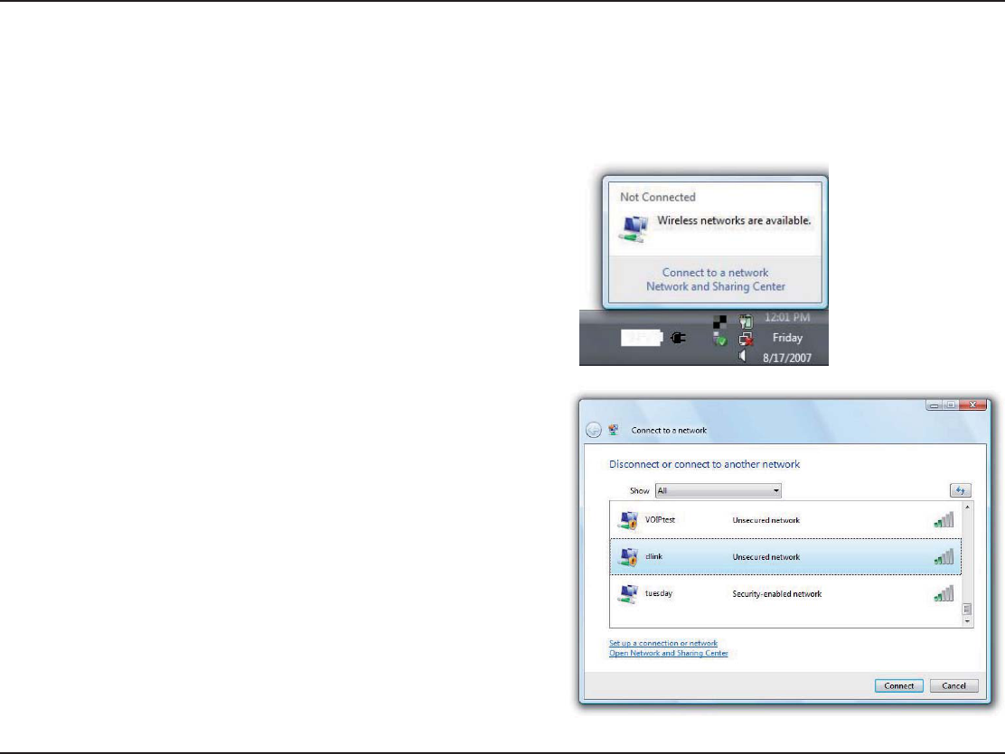This screenshot has width=1005, height=754.
Task: Click the disconnected network tray icon with red X
Action: (746, 339)
